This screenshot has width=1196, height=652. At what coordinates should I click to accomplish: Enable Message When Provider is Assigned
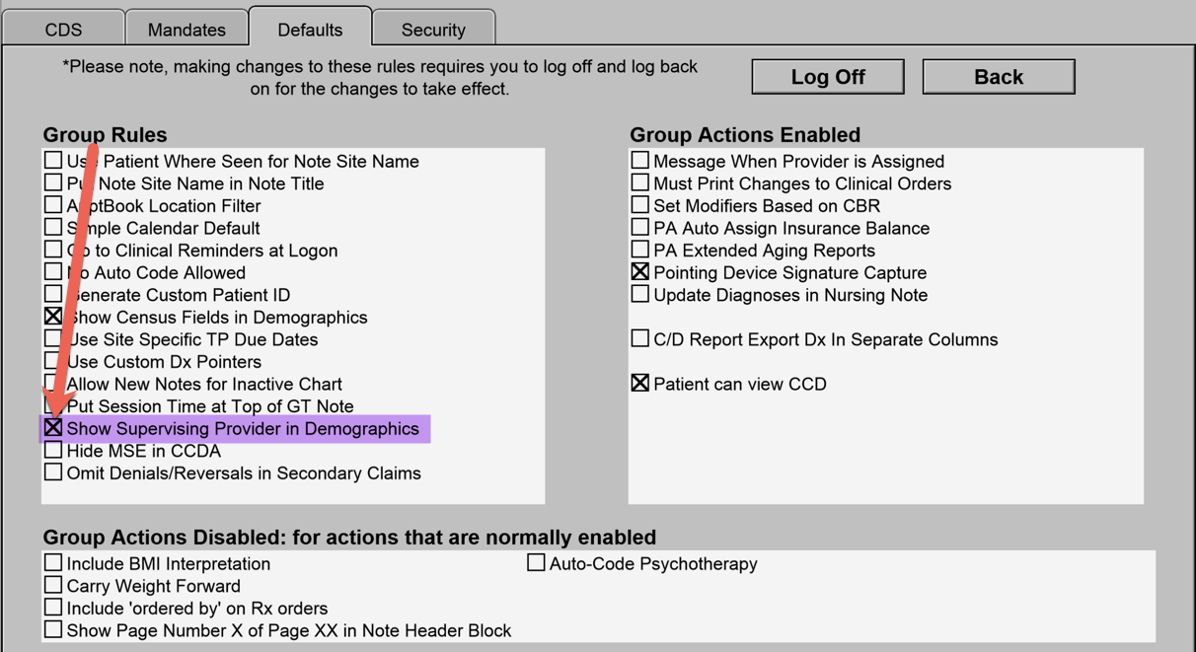point(639,161)
